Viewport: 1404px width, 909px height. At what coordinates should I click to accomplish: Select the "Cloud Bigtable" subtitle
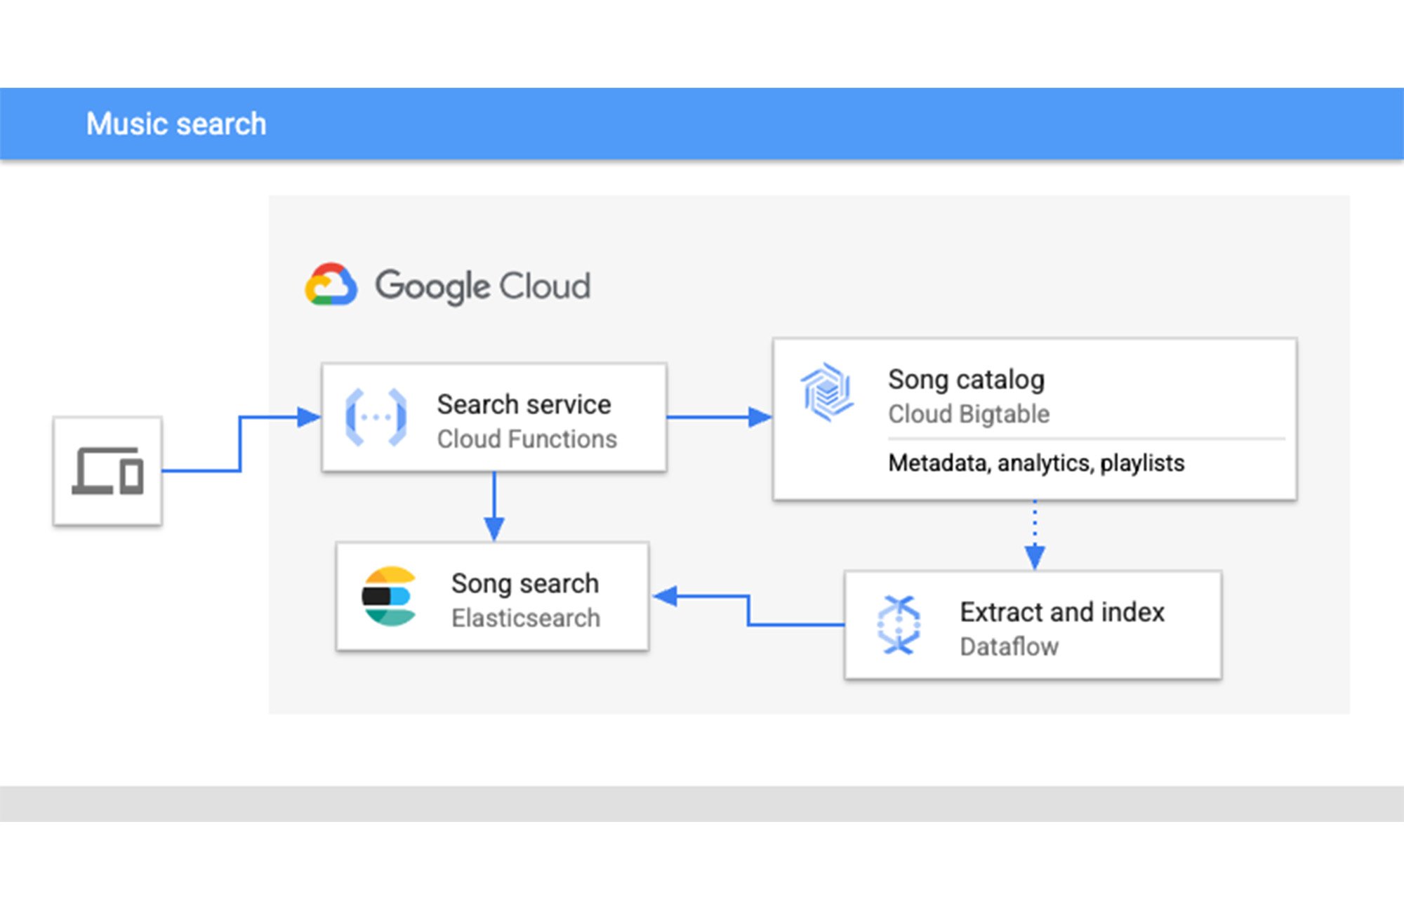[x=969, y=414]
